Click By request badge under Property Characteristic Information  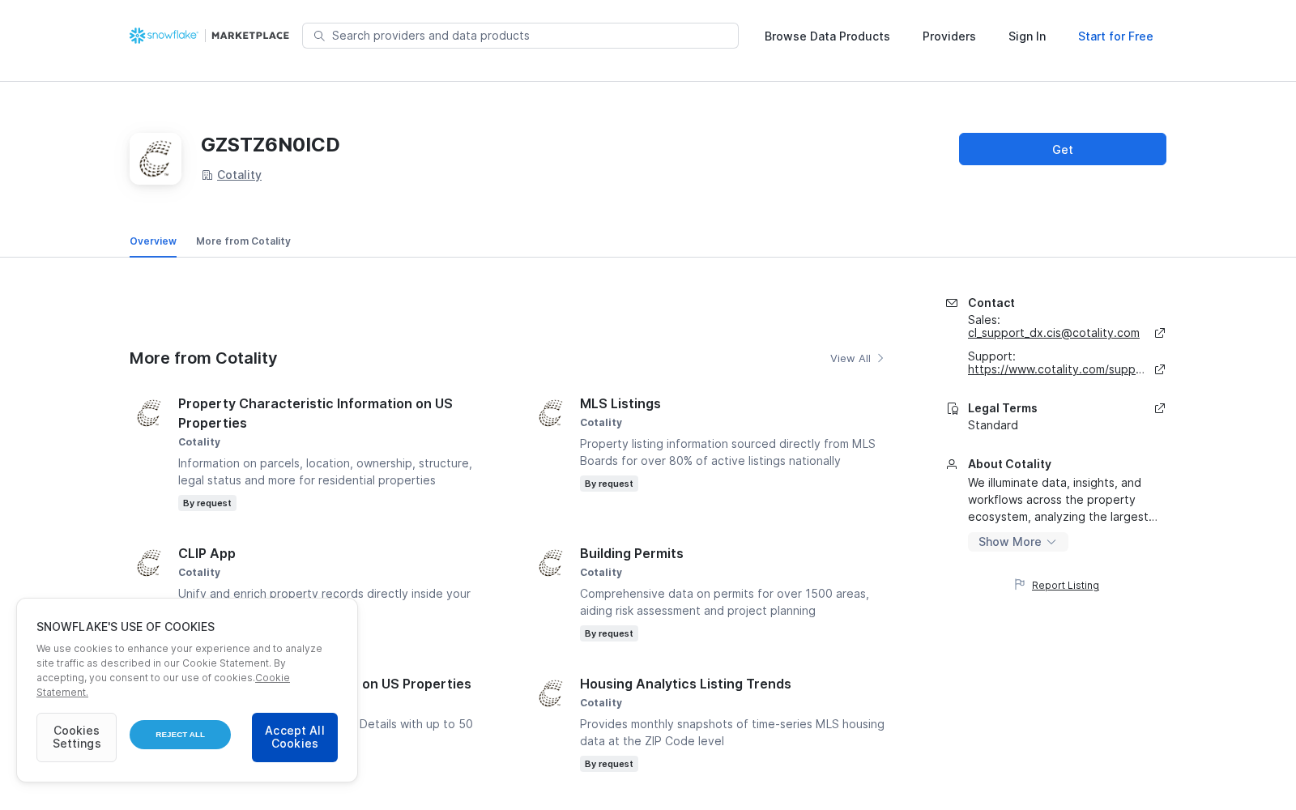(207, 503)
